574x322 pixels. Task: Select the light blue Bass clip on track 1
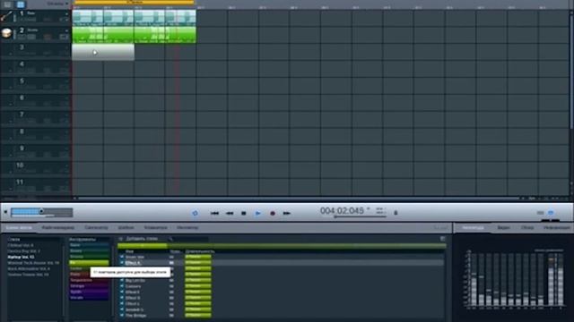tap(134, 18)
